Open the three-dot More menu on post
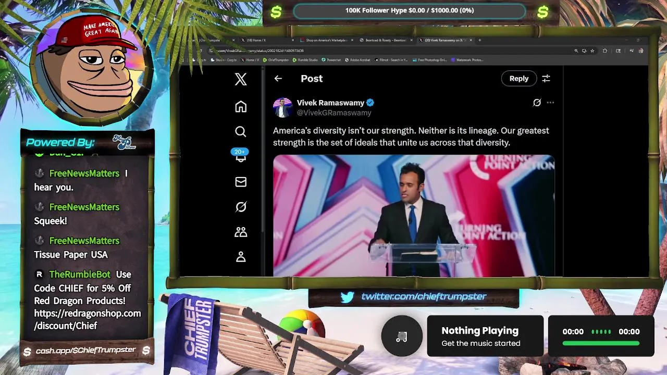 [550, 103]
